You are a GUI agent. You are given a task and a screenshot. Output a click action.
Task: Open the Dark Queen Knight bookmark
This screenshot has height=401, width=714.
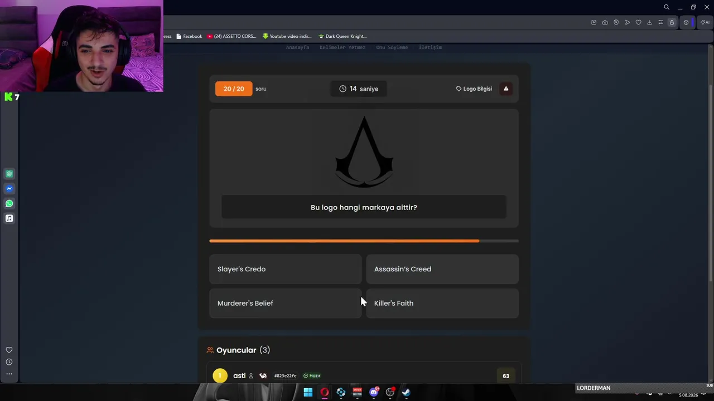342,36
